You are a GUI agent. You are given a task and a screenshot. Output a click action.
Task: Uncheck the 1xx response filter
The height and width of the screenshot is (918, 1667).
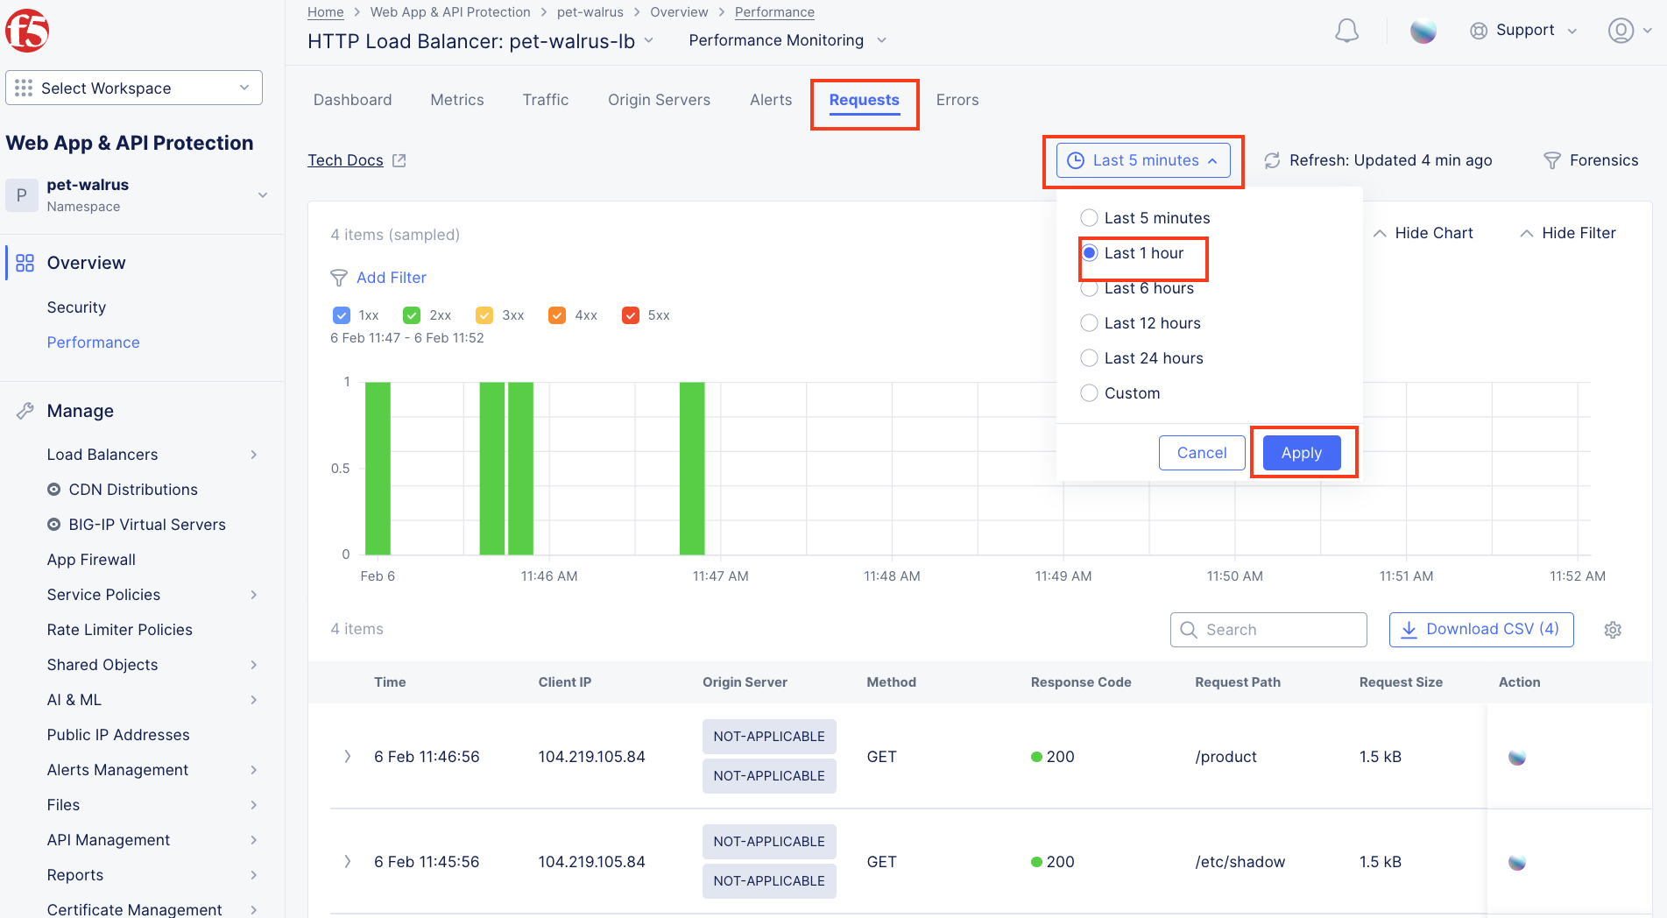pyautogui.click(x=342, y=315)
